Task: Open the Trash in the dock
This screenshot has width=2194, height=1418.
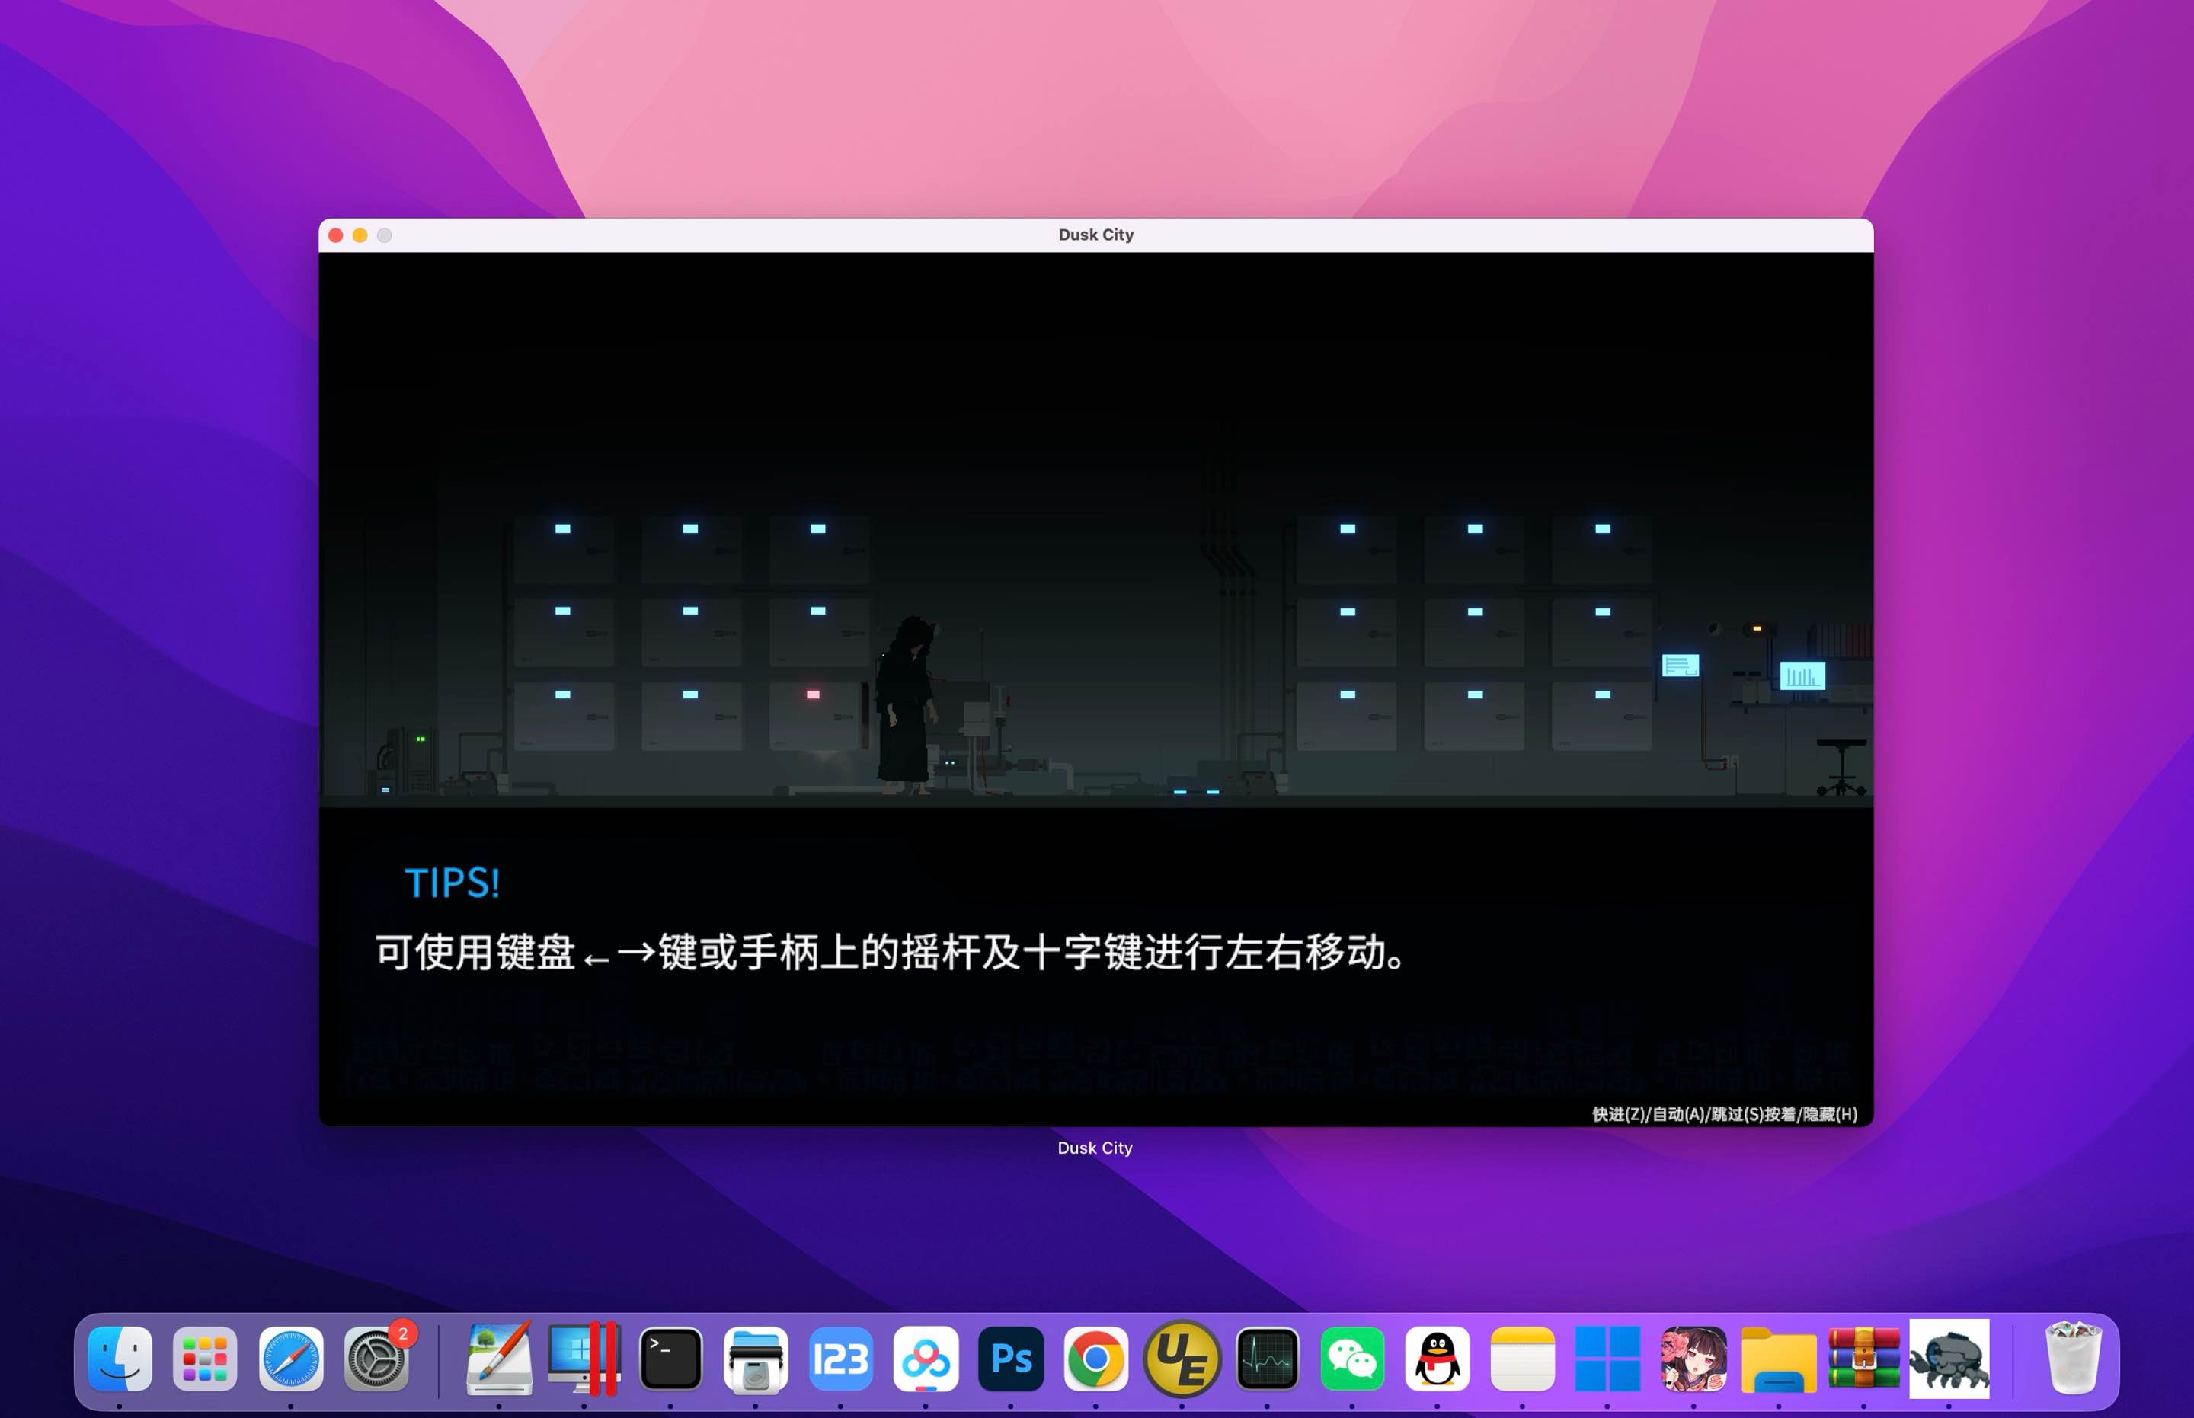Action: [2072, 1358]
